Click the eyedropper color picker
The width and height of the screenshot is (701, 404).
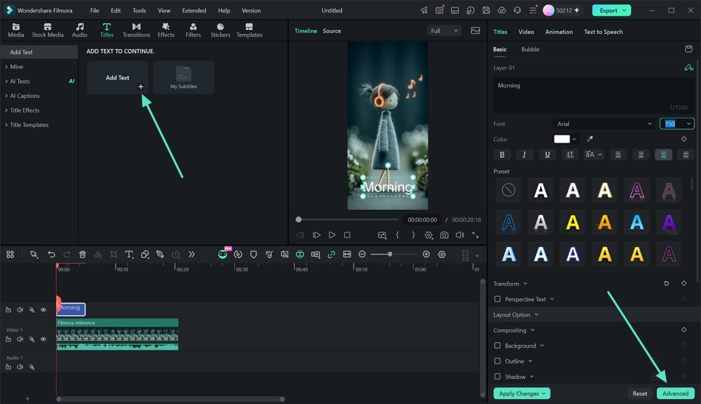[590, 139]
